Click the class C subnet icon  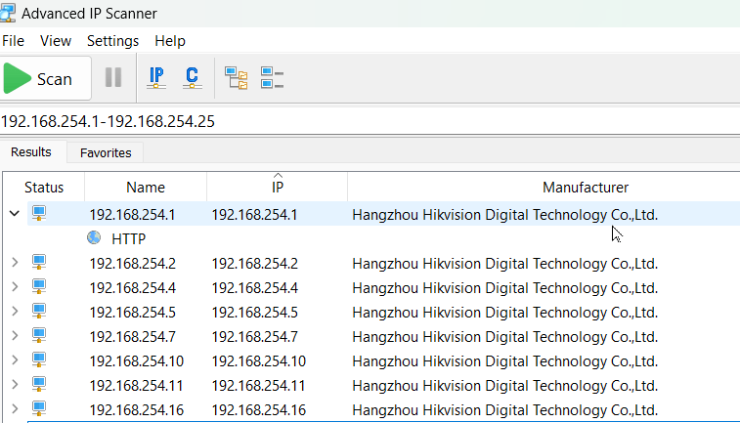pyautogui.click(x=192, y=78)
